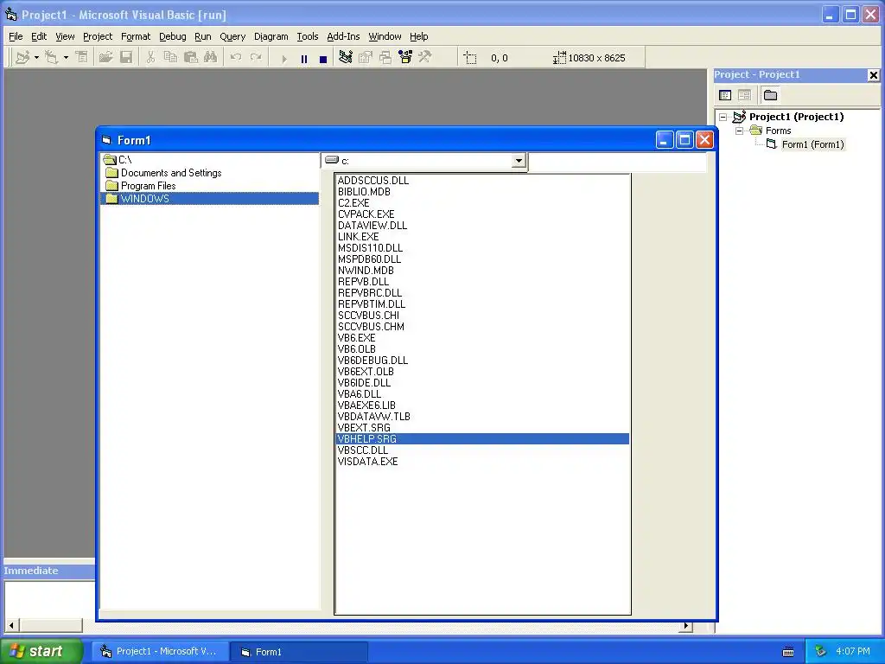Select BIBLIO.MDB in file list
The width and height of the screenshot is (885, 664).
[482, 192]
